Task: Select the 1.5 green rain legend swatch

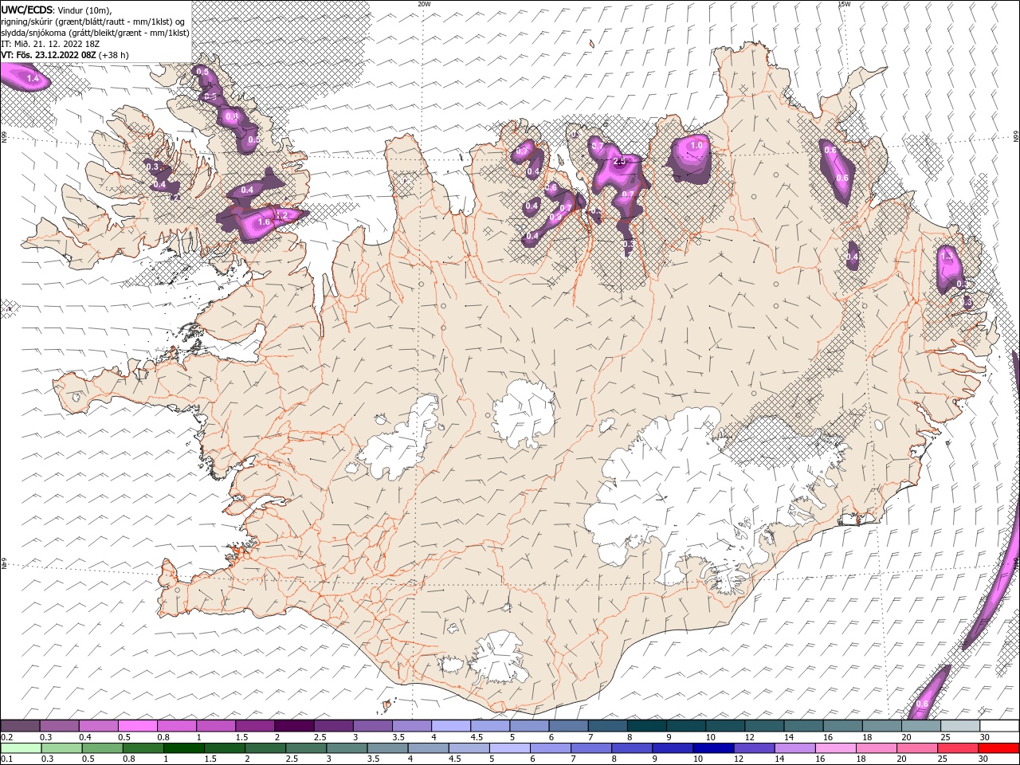Action: tap(225, 747)
